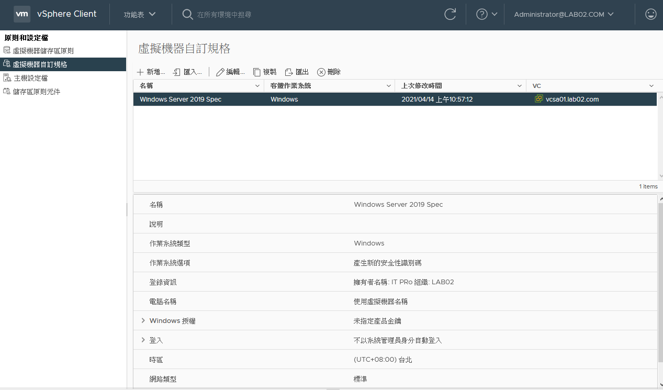Select 主機設定檔 in the sidebar
Screen dimensions: 663x390
pyautogui.click(x=30, y=78)
